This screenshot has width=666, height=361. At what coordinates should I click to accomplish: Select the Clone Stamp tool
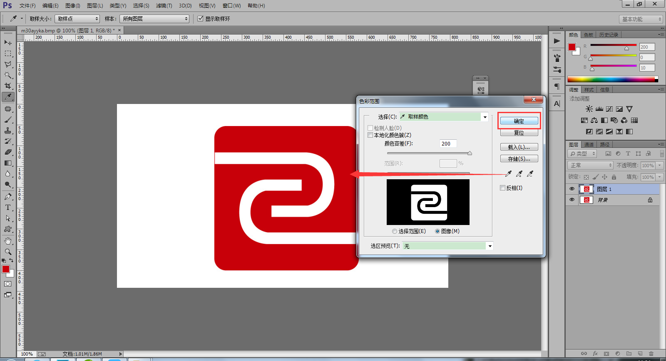[x=8, y=131]
